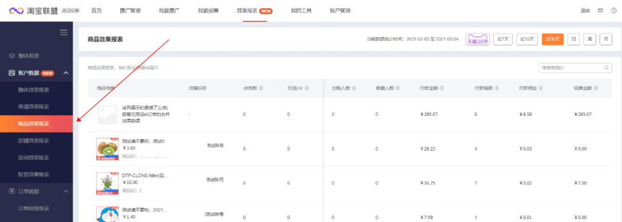Open the kiwi fruit product thumbnail
Screen dimensions: 622x222
[108, 149]
